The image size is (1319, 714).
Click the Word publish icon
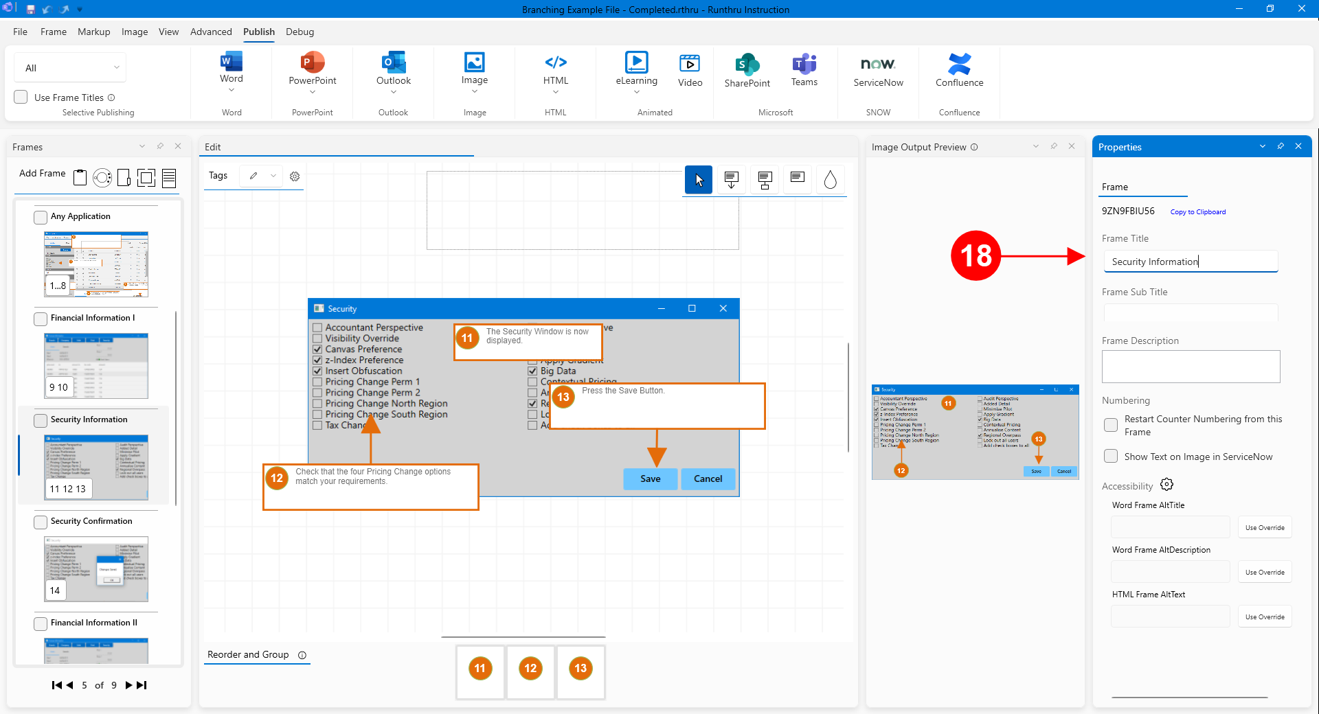pyautogui.click(x=232, y=62)
